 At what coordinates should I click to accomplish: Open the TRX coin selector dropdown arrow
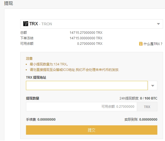coord(158,24)
